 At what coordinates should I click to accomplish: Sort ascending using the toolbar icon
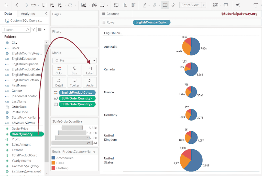125,5
